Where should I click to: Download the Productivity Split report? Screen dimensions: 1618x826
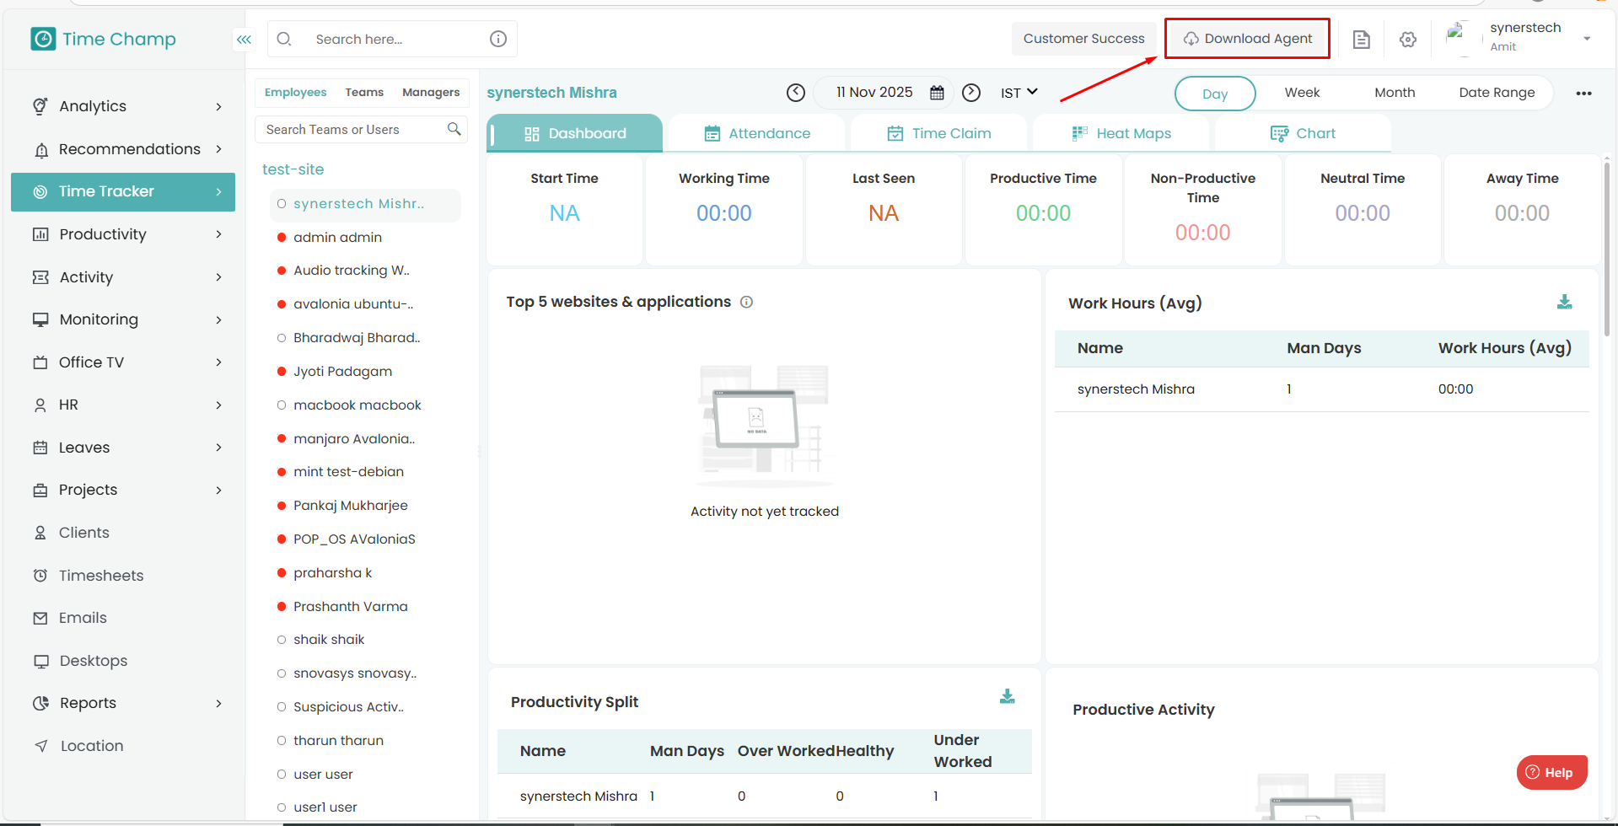point(1007,696)
